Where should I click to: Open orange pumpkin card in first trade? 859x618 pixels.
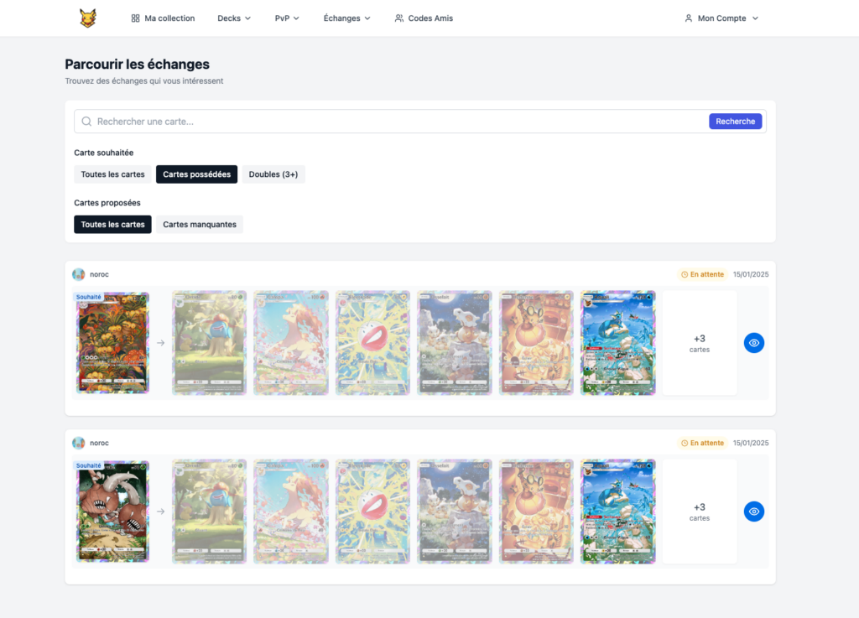click(x=536, y=343)
